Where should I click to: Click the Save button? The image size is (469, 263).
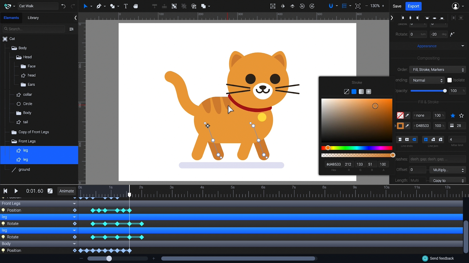[x=397, y=6]
